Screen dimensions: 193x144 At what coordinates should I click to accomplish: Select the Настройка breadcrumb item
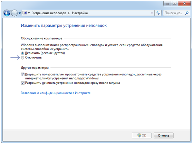(80, 13)
